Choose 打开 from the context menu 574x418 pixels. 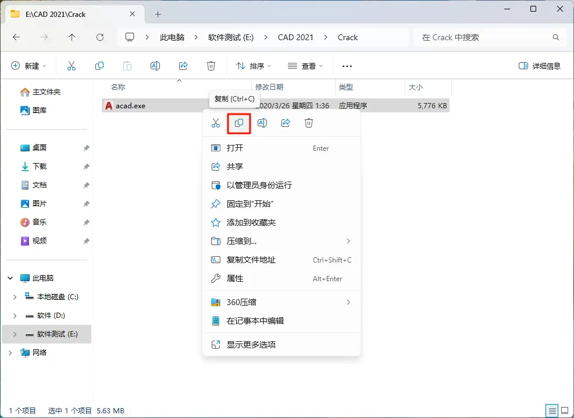(281, 148)
